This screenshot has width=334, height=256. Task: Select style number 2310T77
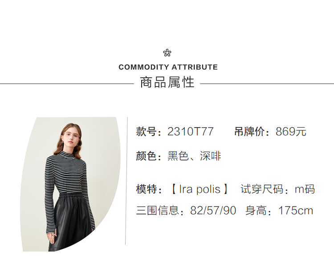191,132
